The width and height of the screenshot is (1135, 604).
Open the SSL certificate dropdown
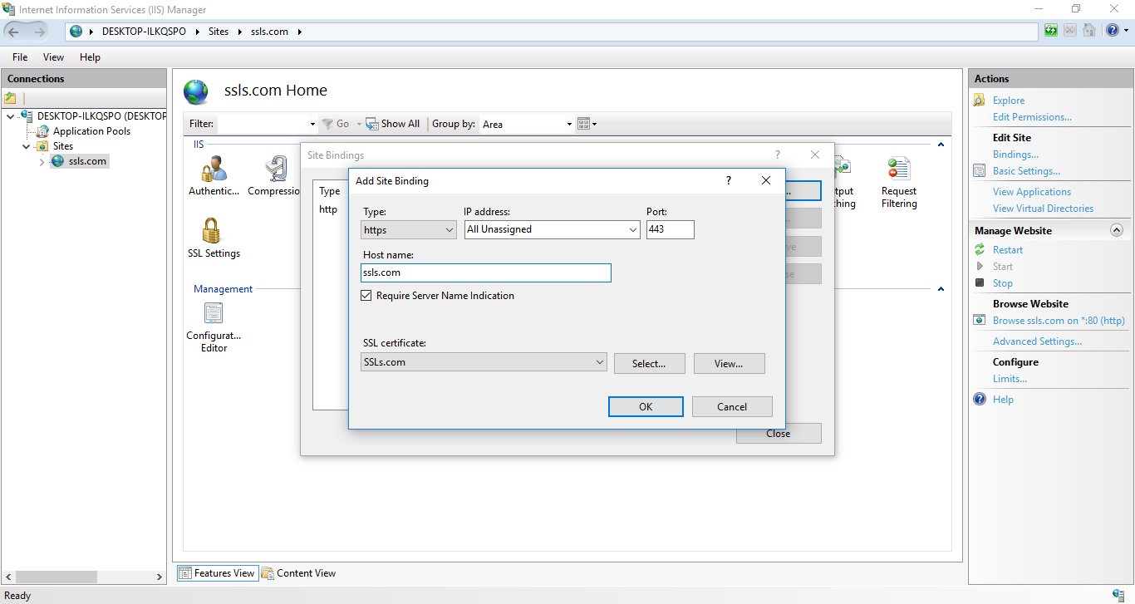[485, 362]
